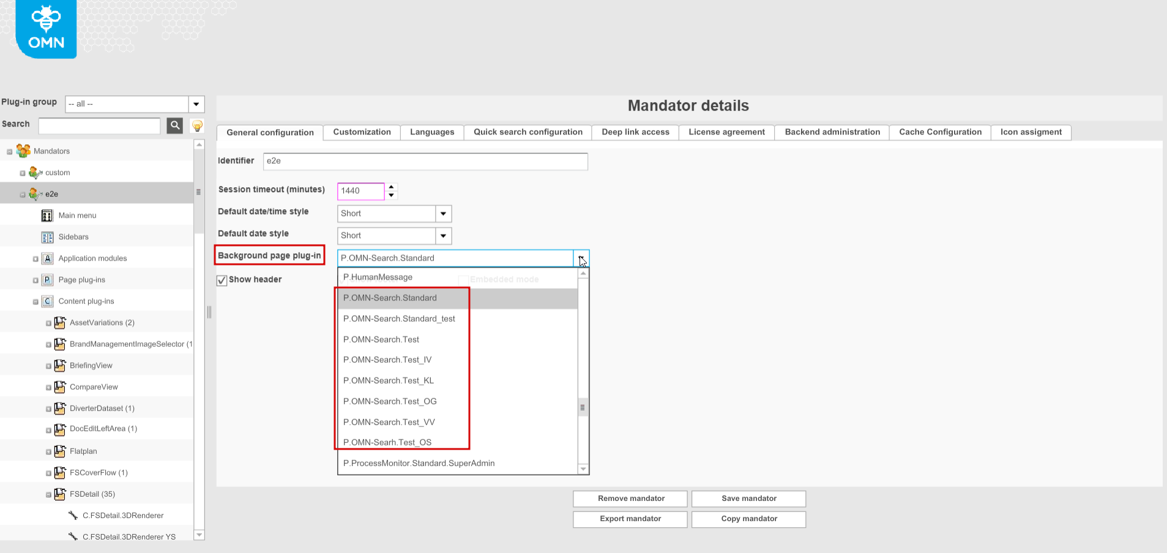
Task: Open the Default date/time style dropdown
Action: (442, 213)
